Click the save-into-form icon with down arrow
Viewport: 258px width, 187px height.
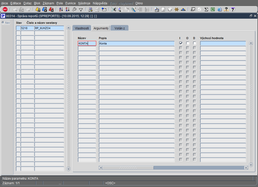pyautogui.click(x=157, y=10)
